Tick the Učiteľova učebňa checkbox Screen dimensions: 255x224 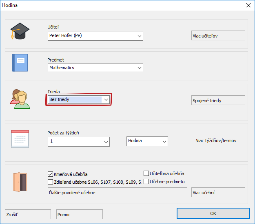tap(146, 173)
